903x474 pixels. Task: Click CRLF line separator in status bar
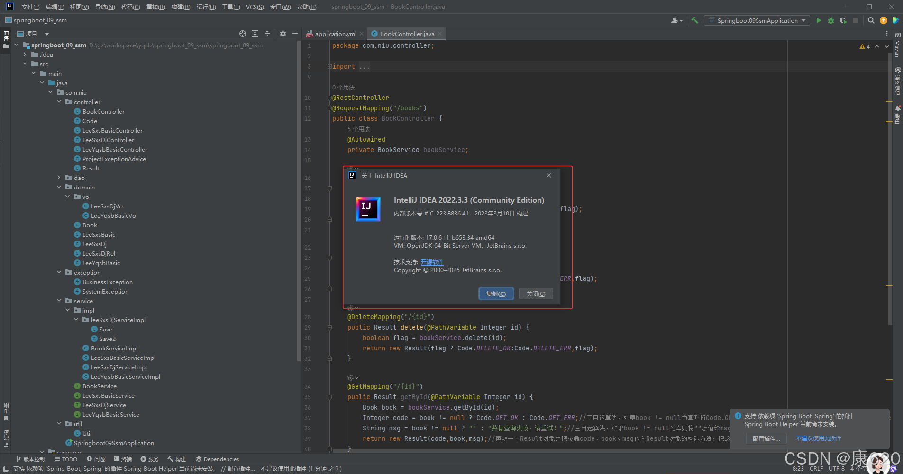[816, 469]
